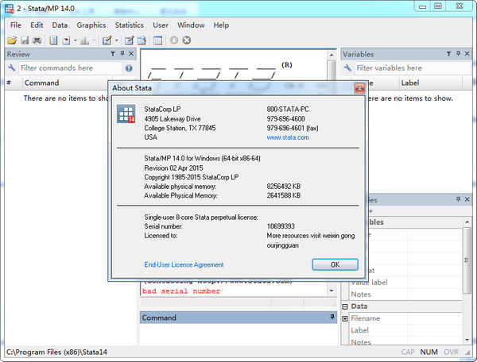Open the Do-file Editor dropdown arrow
Image resolution: width=477 pixels, height=362 pixels.
116,40
